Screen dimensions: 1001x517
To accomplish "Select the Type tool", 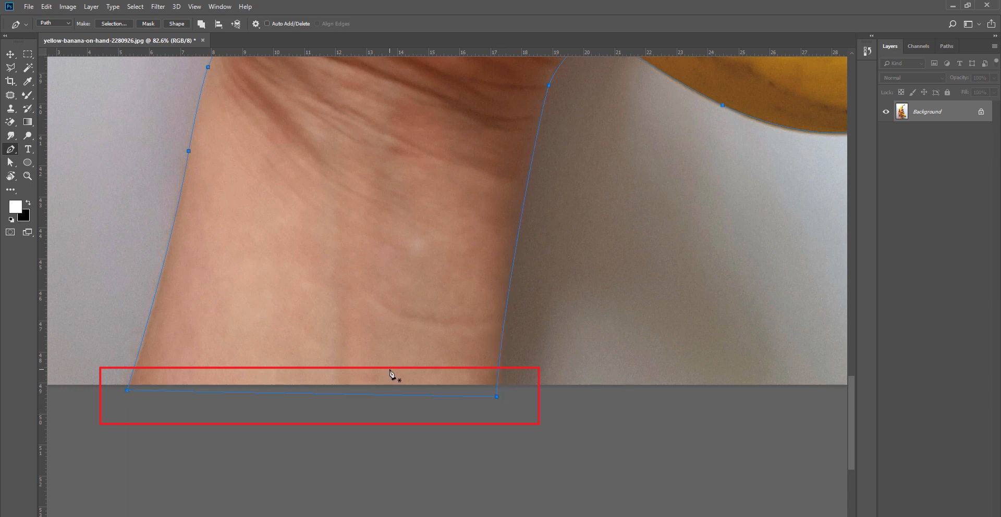I will click(28, 149).
